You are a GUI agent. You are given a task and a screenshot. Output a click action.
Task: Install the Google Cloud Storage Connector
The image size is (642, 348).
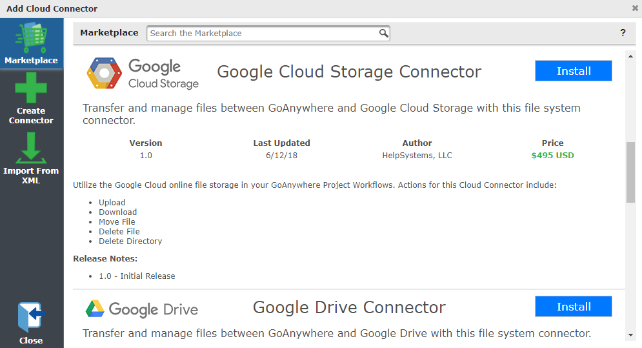[573, 71]
